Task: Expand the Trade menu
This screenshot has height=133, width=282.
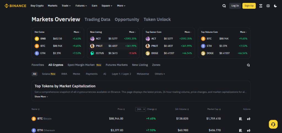Action: pyautogui.click(x=66, y=6)
